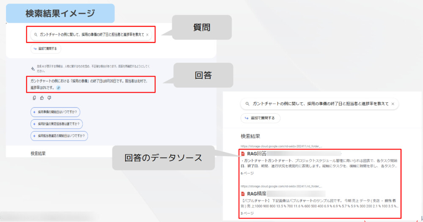Click the storage URL above RAG精度
Screen dimensions: 423x222
tap(281, 186)
